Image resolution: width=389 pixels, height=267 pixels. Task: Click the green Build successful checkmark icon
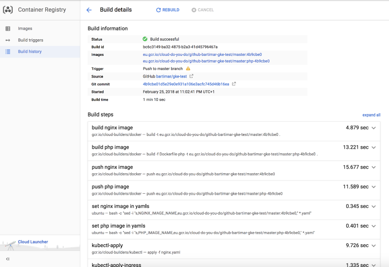(x=145, y=39)
